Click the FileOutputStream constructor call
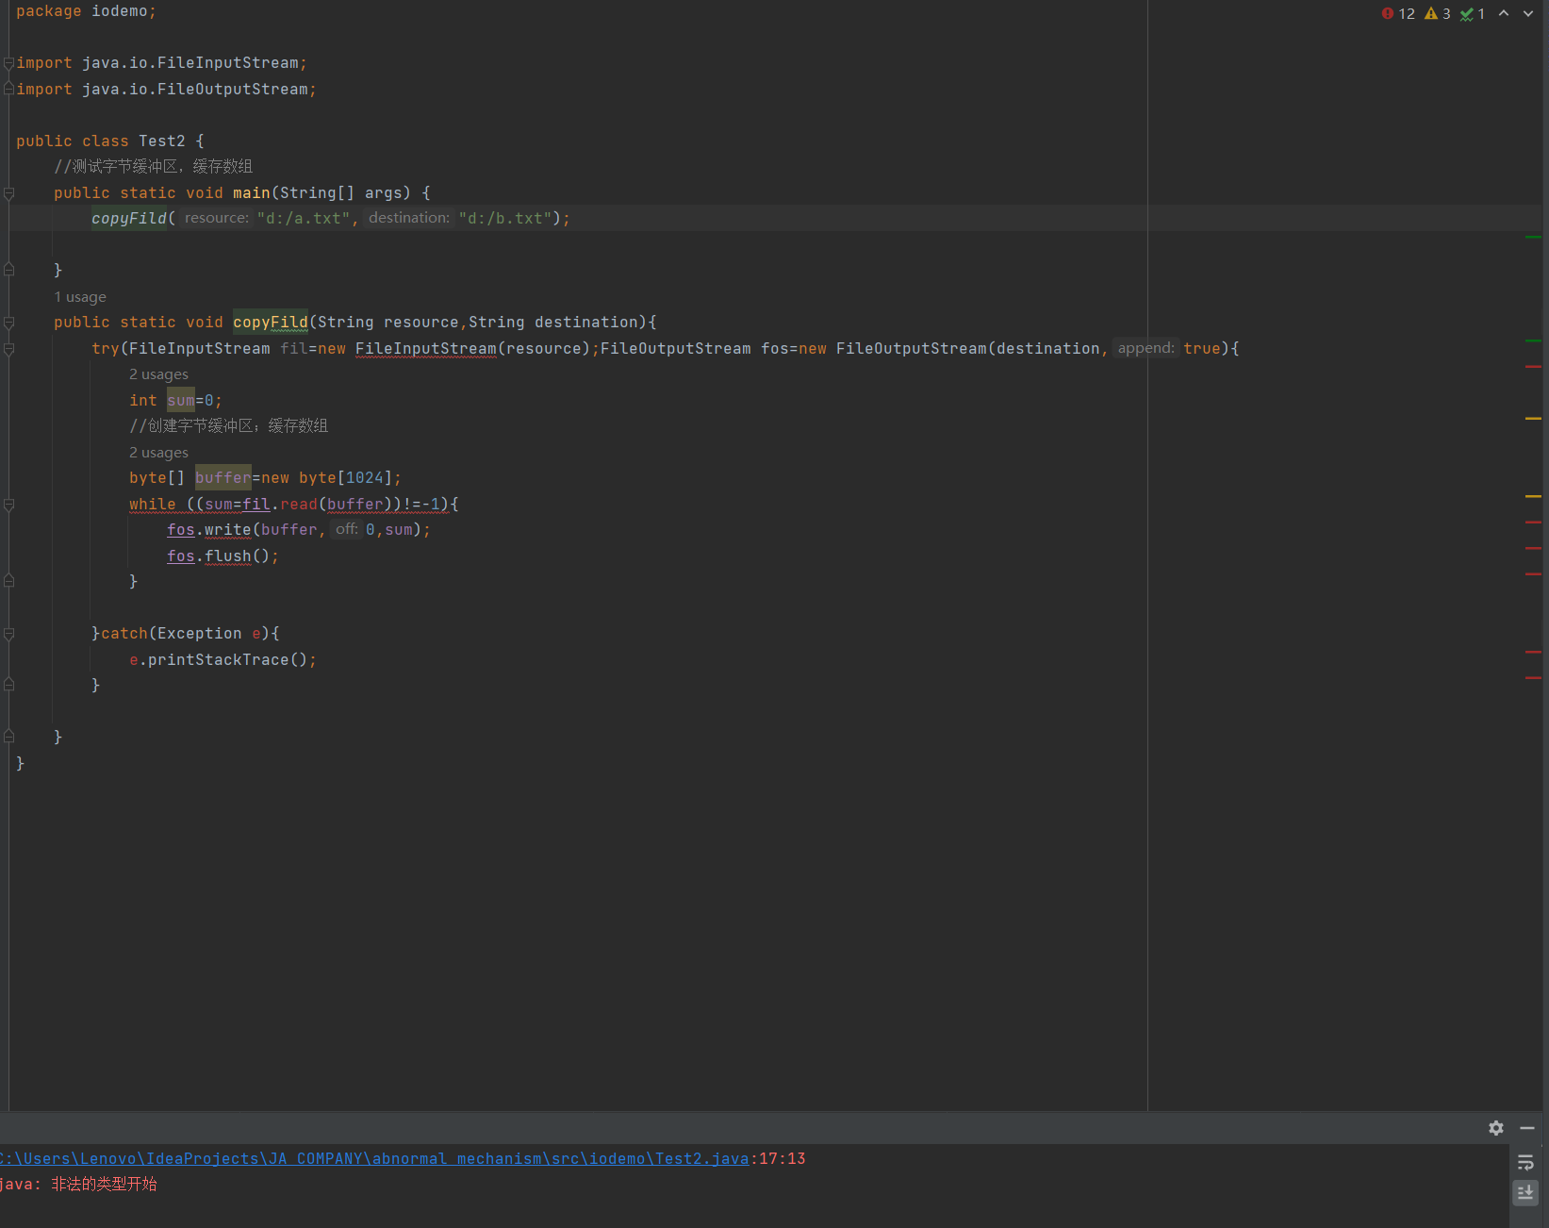The width and height of the screenshot is (1549, 1228). (912, 349)
